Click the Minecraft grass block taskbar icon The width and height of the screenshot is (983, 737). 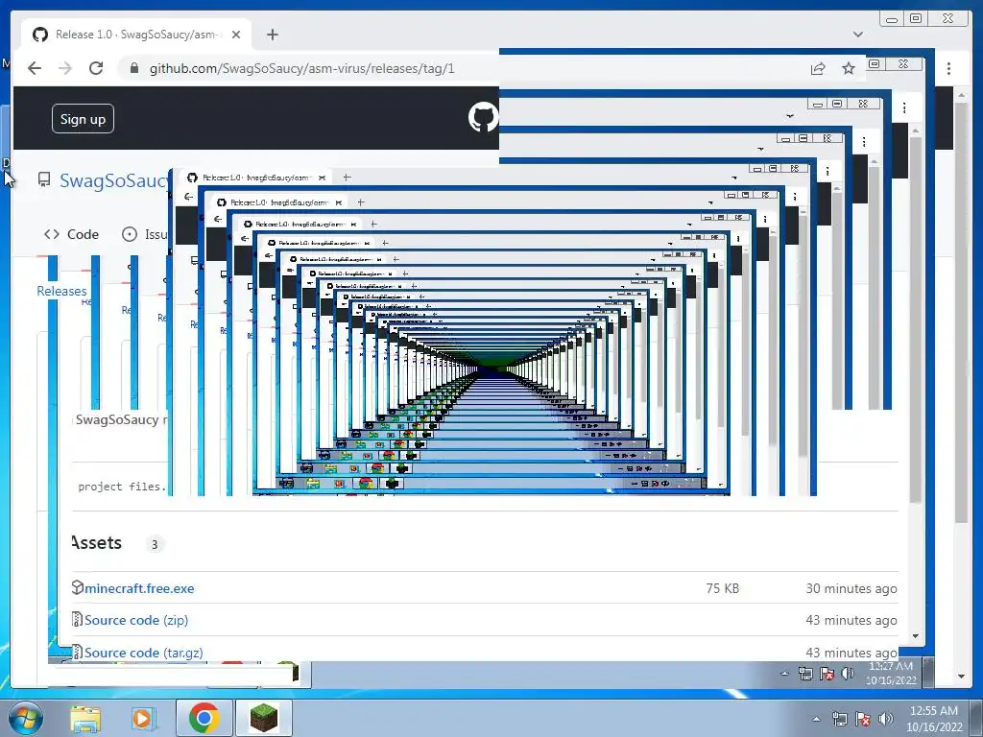click(263, 718)
